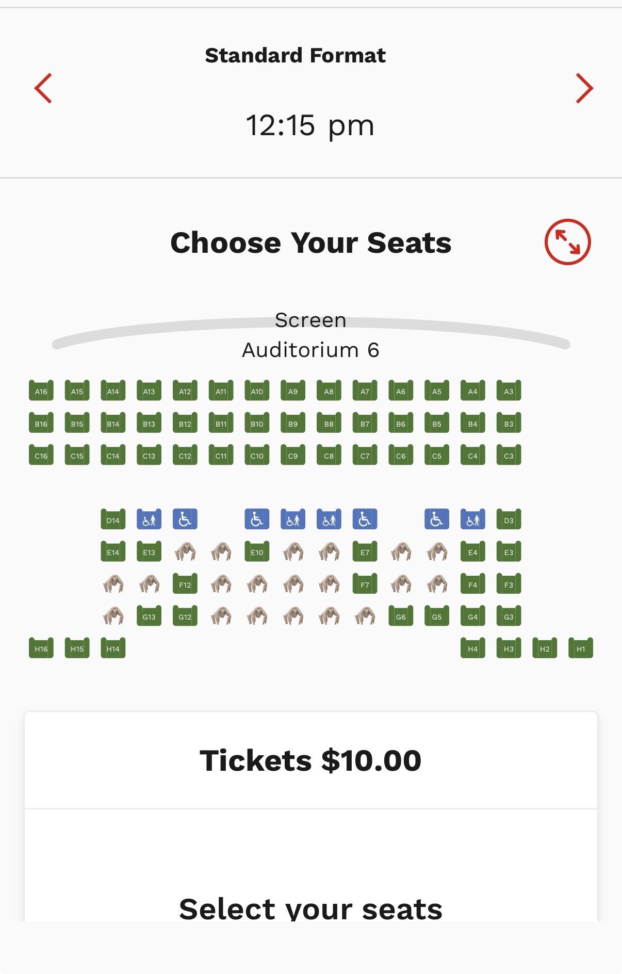Tap the 12:15 pm showtime
The height and width of the screenshot is (974, 622).
310,125
